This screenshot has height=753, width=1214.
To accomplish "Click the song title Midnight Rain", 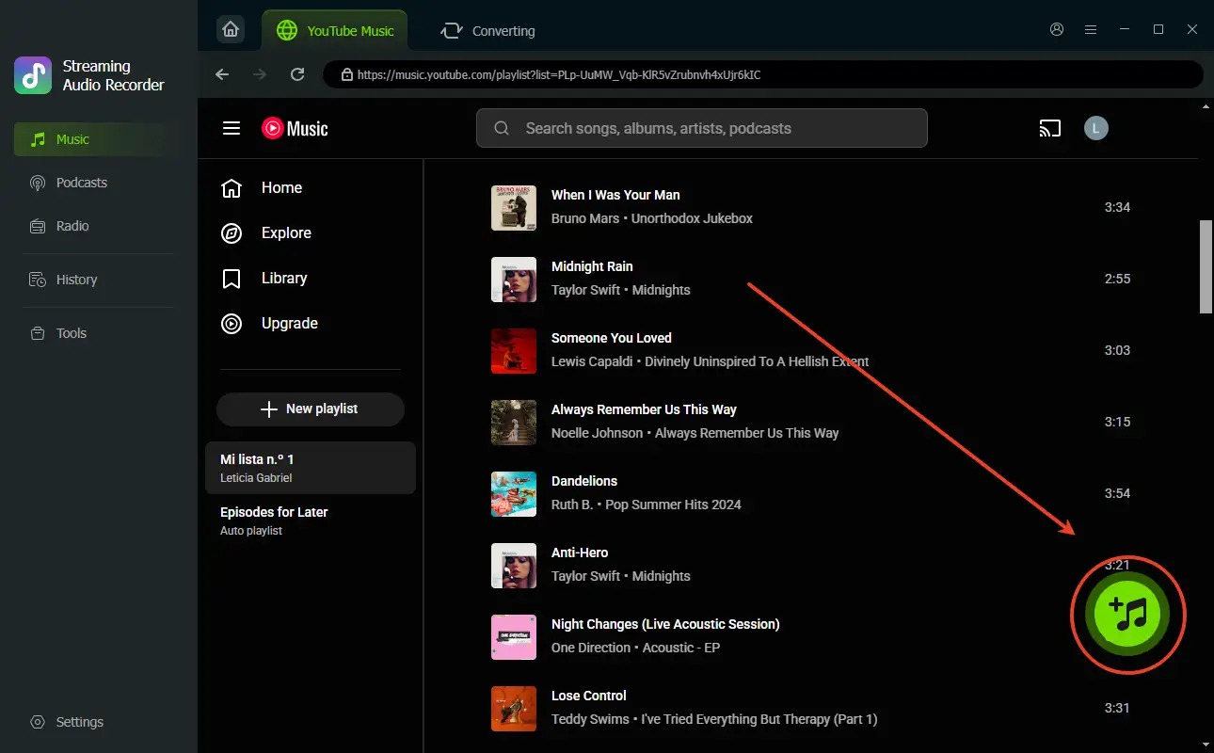I will click(x=592, y=266).
